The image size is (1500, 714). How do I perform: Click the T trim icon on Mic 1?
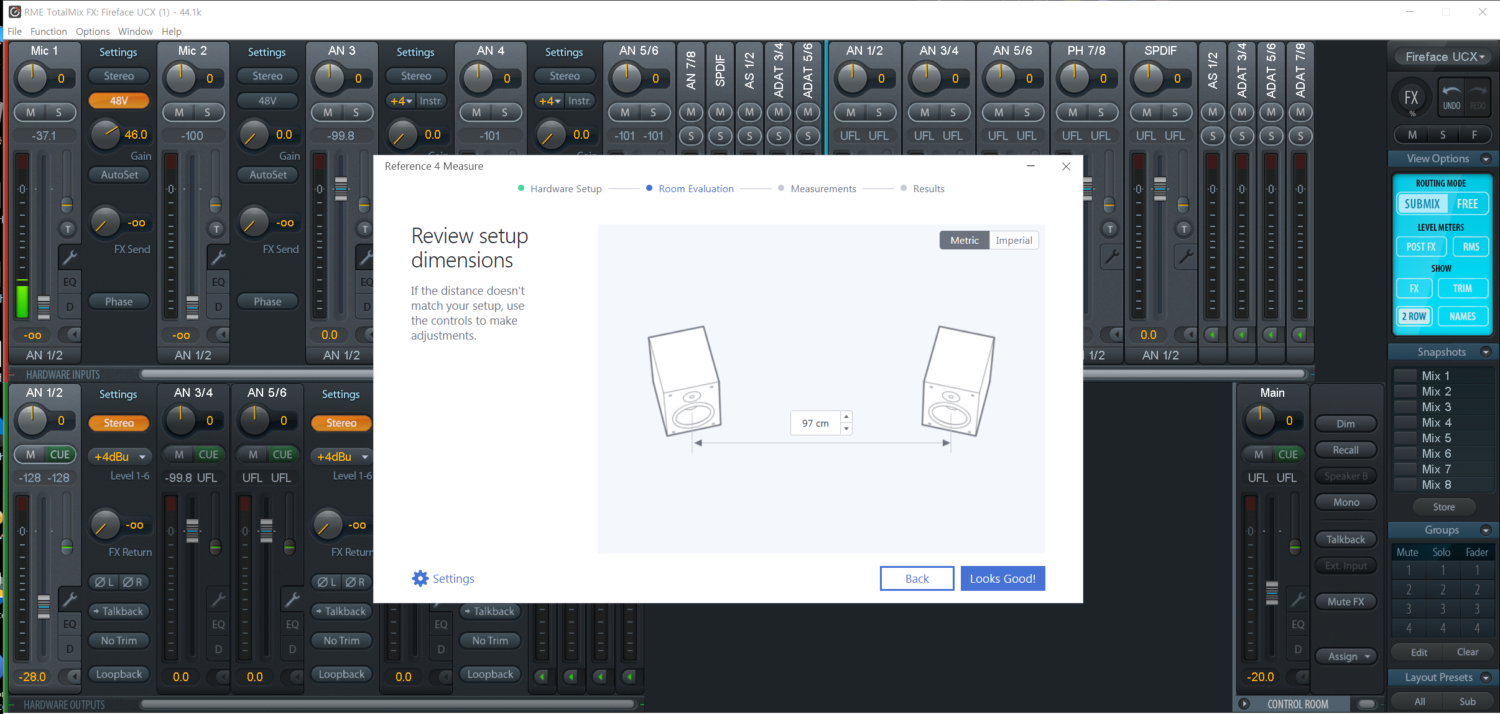67,229
